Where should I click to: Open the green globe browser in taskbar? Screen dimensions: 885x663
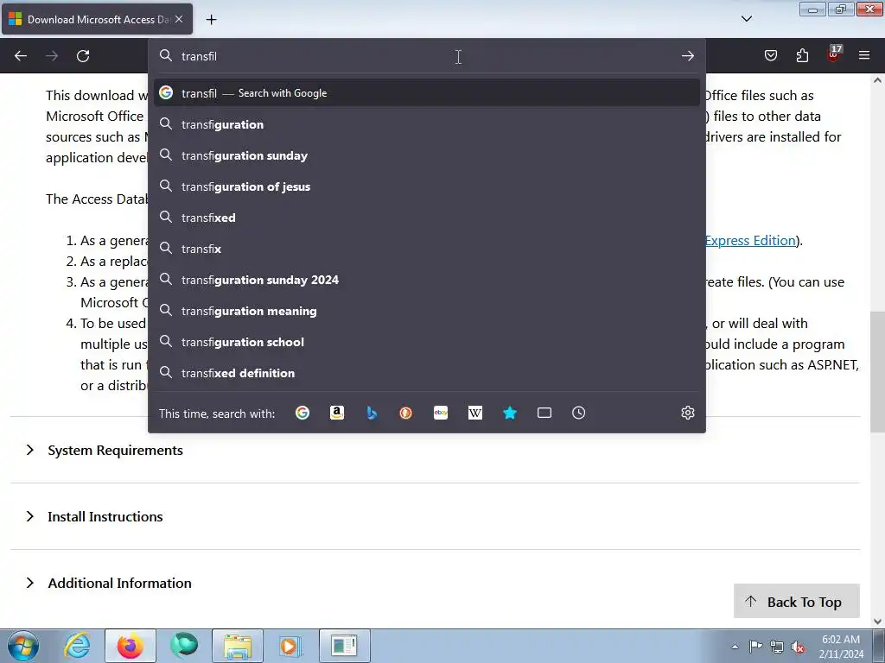point(184,646)
